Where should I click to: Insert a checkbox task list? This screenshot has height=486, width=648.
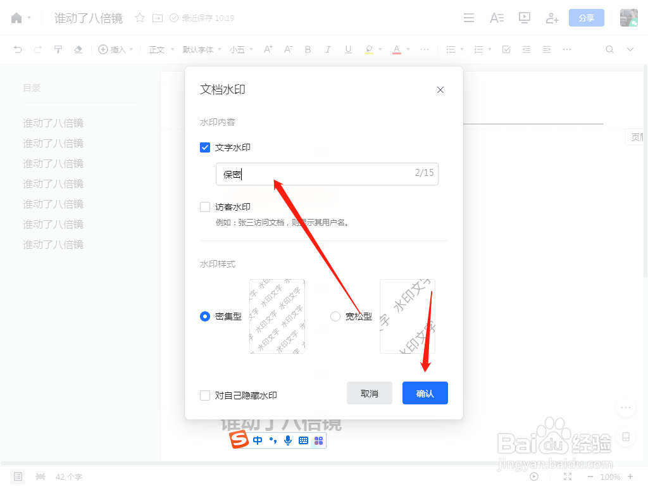click(506, 49)
